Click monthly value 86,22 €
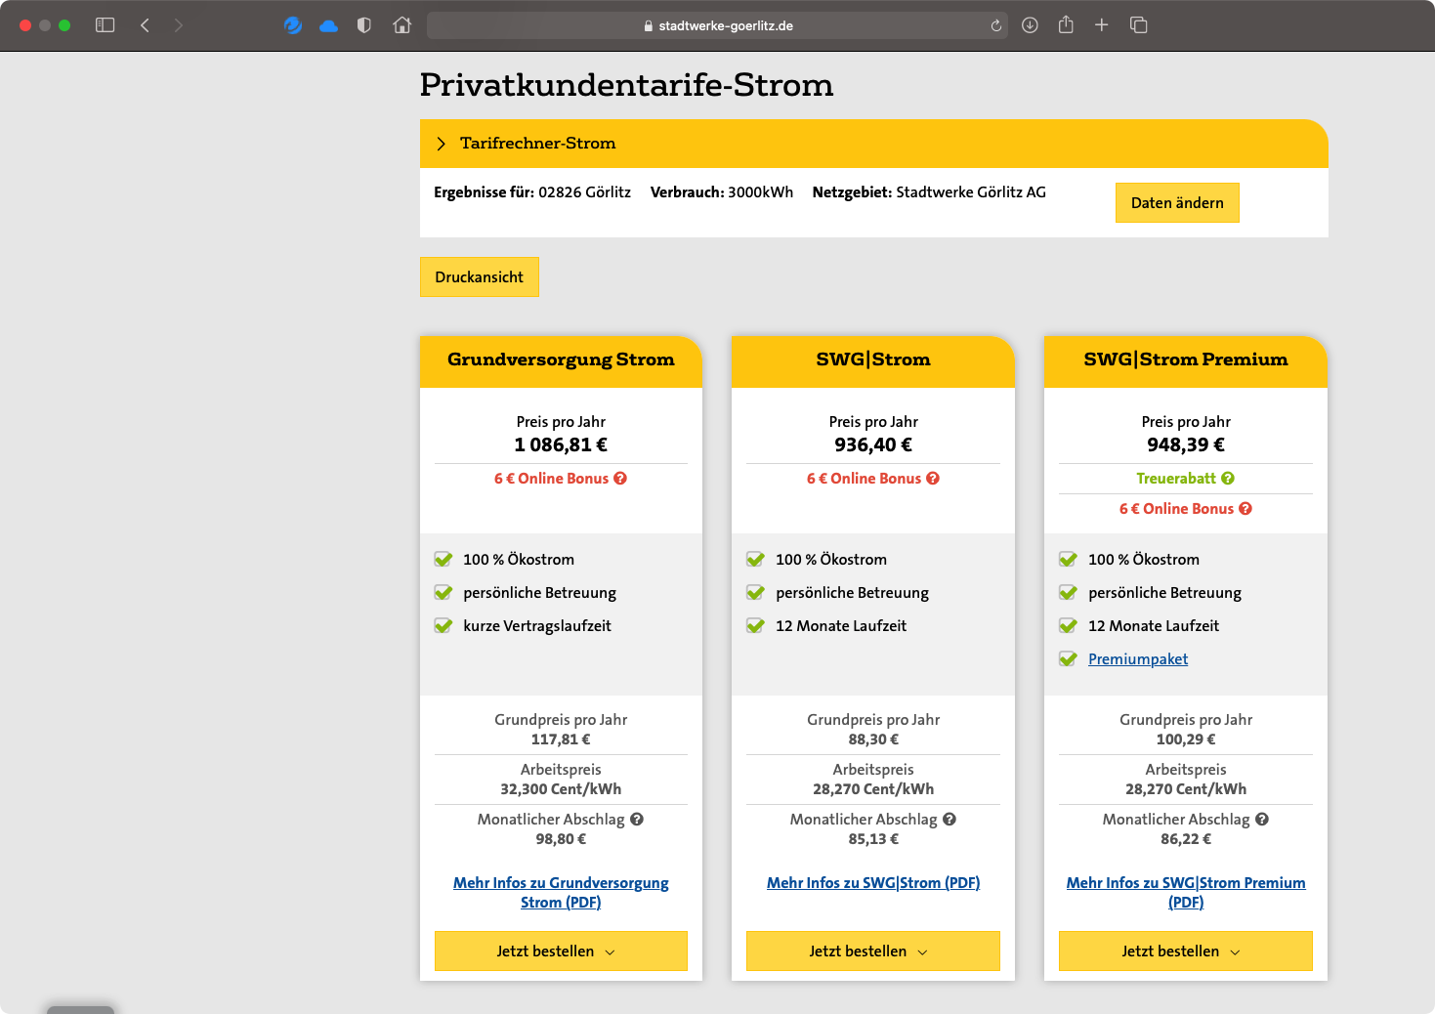The image size is (1435, 1014). coord(1186,839)
